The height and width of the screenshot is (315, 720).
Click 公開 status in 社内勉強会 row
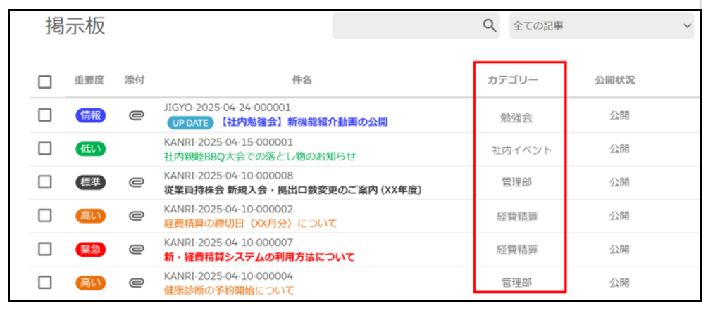619,115
